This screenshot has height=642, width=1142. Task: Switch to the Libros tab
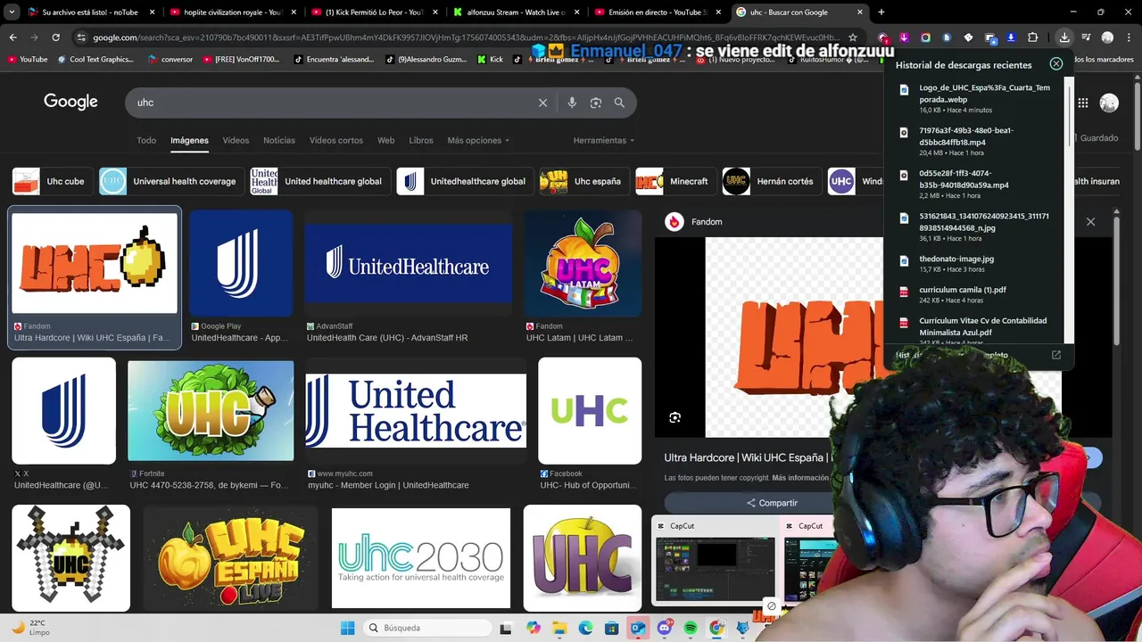(x=421, y=140)
